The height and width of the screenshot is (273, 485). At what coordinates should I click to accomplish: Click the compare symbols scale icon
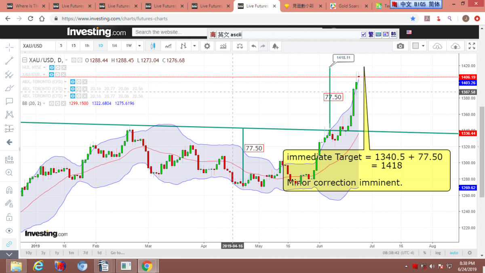tap(240, 46)
